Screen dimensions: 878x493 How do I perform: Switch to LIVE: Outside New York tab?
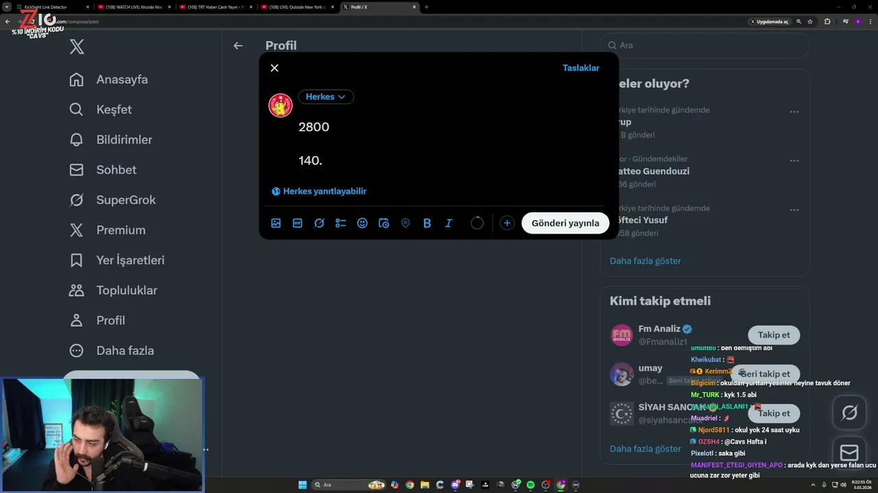(298, 7)
